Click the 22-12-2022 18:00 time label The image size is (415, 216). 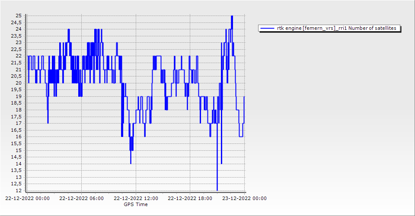(190, 199)
